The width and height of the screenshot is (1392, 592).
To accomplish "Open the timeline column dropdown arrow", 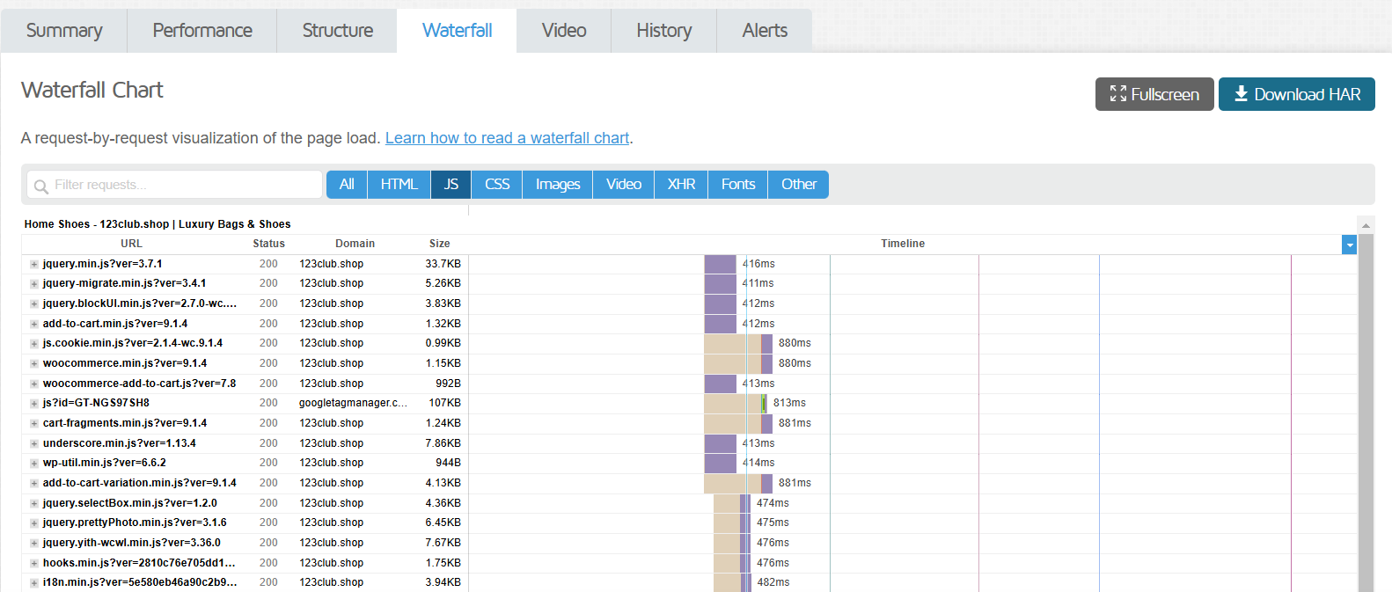I will 1349,245.
